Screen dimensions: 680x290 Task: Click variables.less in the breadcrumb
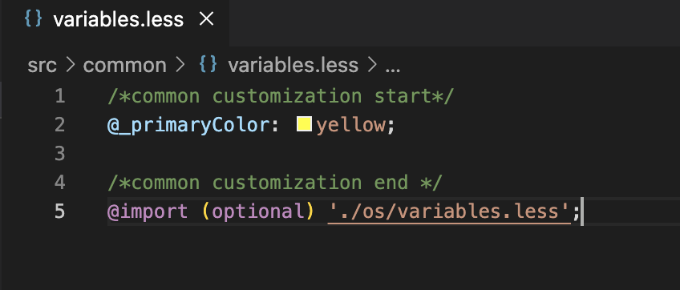[x=293, y=66]
